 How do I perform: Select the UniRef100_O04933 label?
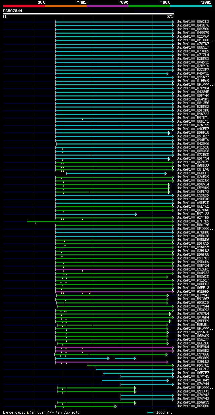pos(193,273)
